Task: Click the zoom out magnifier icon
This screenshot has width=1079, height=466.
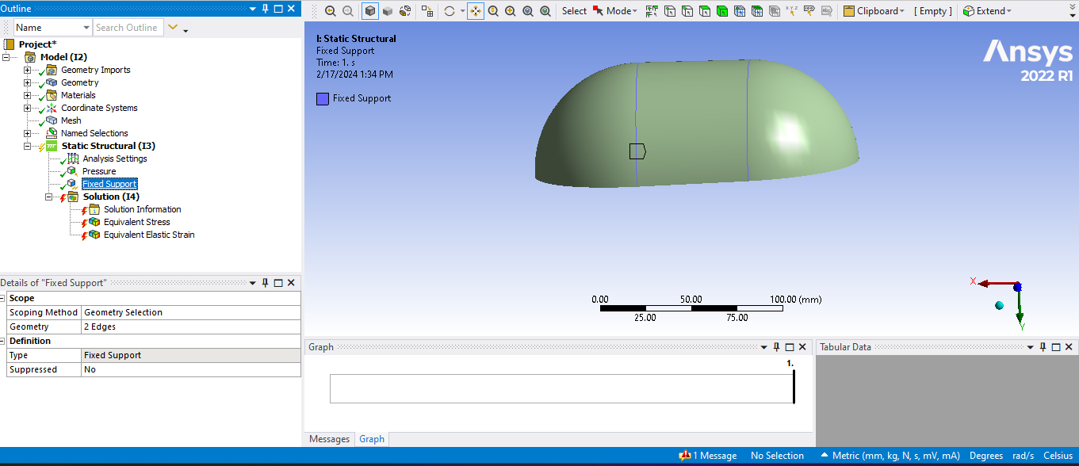Action: click(347, 11)
